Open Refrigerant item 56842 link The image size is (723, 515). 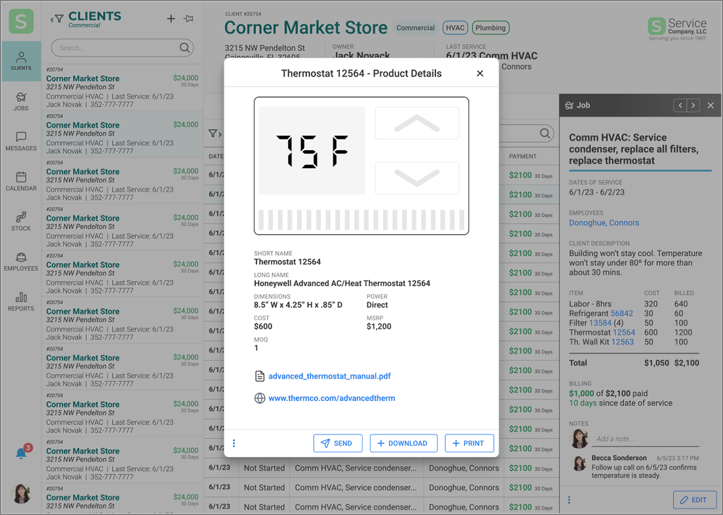(622, 314)
